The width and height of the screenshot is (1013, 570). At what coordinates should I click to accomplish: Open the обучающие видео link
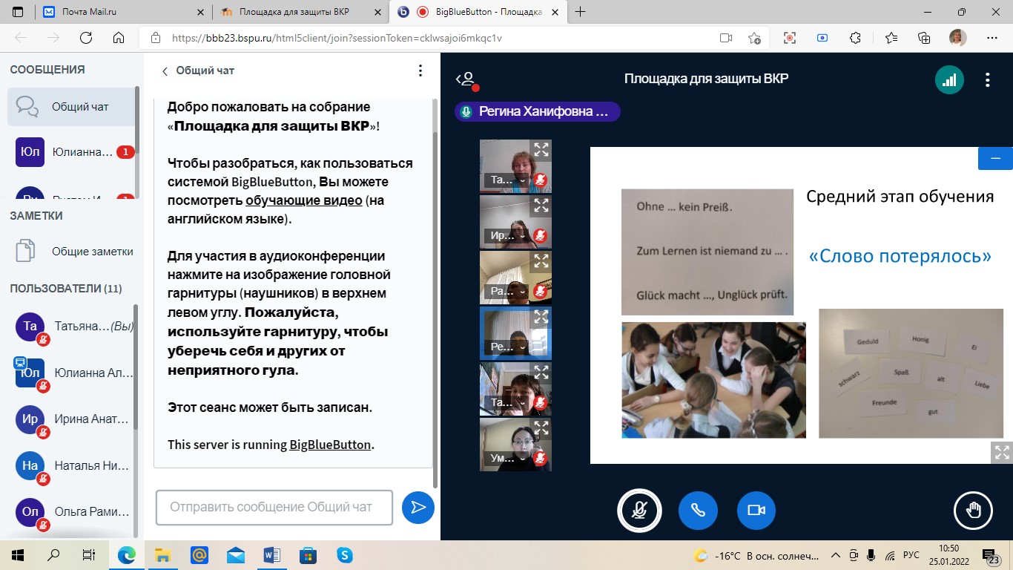pos(304,201)
